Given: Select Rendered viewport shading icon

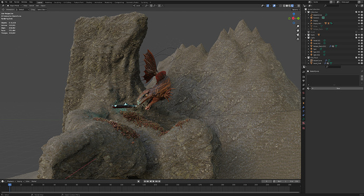Looking at the screenshot, I should tap(292, 6).
